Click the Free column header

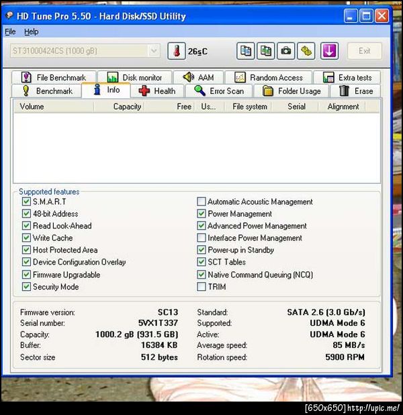tap(169, 107)
